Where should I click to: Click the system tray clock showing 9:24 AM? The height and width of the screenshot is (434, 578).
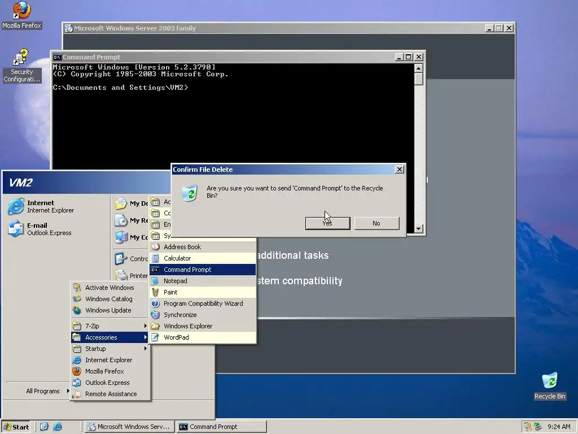[x=559, y=427]
